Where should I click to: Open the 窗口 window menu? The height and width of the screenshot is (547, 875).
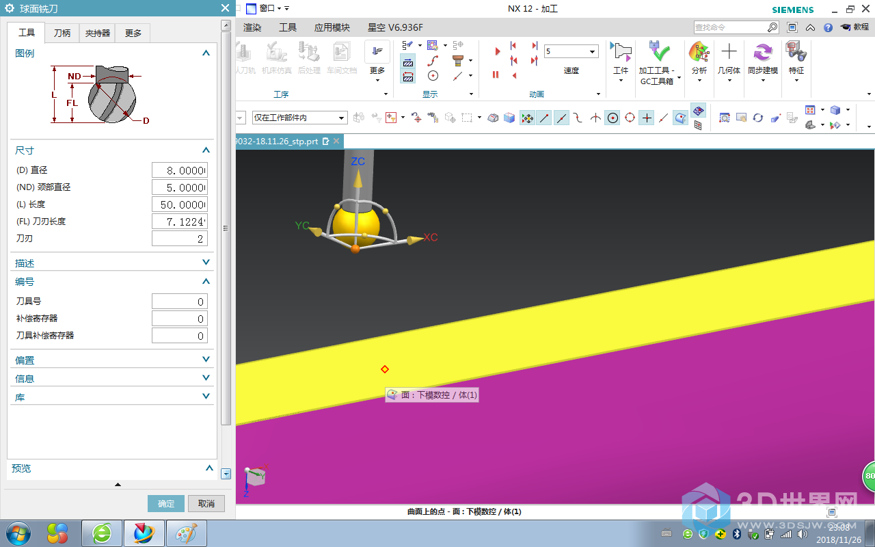tap(267, 8)
